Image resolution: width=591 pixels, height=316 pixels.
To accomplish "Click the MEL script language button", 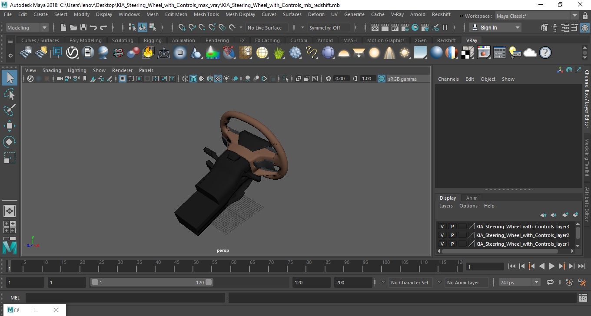I will tap(15, 298).
